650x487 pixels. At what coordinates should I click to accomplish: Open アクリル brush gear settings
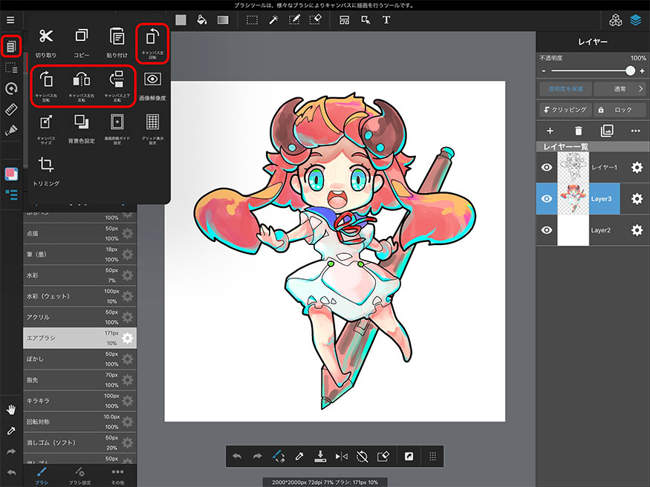pyautogui.click(x=128, y=317)
